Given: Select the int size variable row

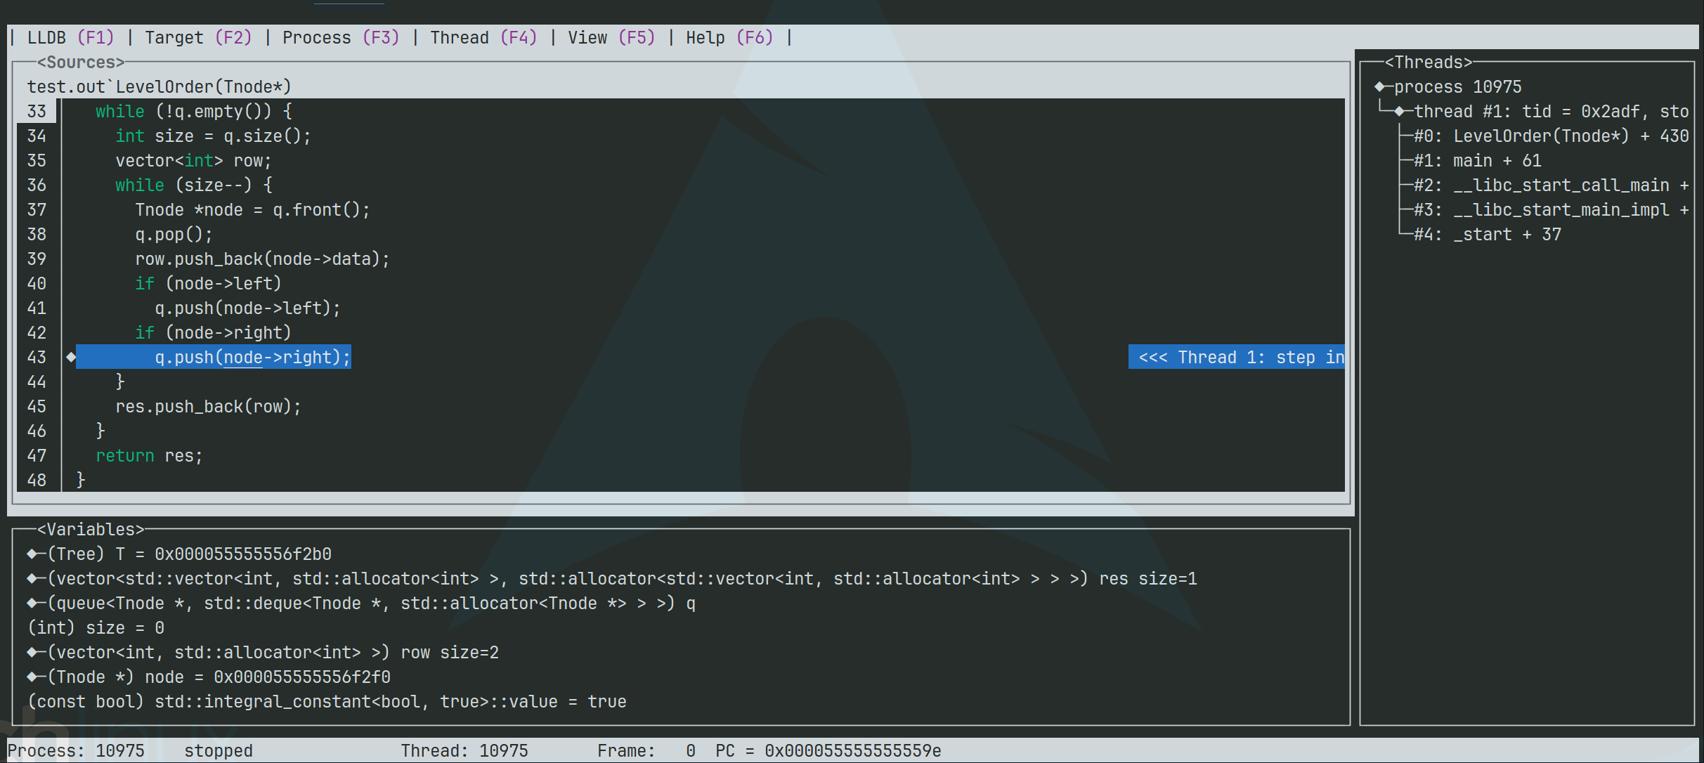Looking at the screenshot, I should [96, 627].
